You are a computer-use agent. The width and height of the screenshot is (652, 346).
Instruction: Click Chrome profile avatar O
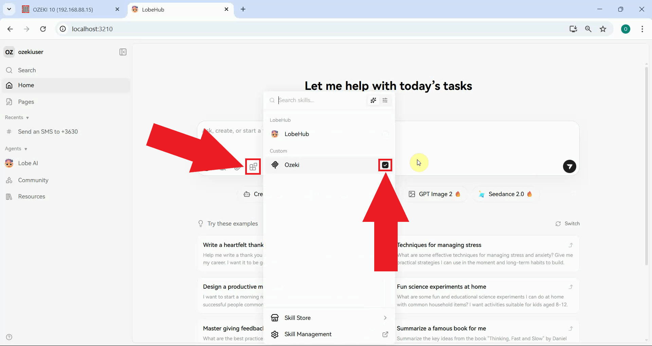pos(626,29)
